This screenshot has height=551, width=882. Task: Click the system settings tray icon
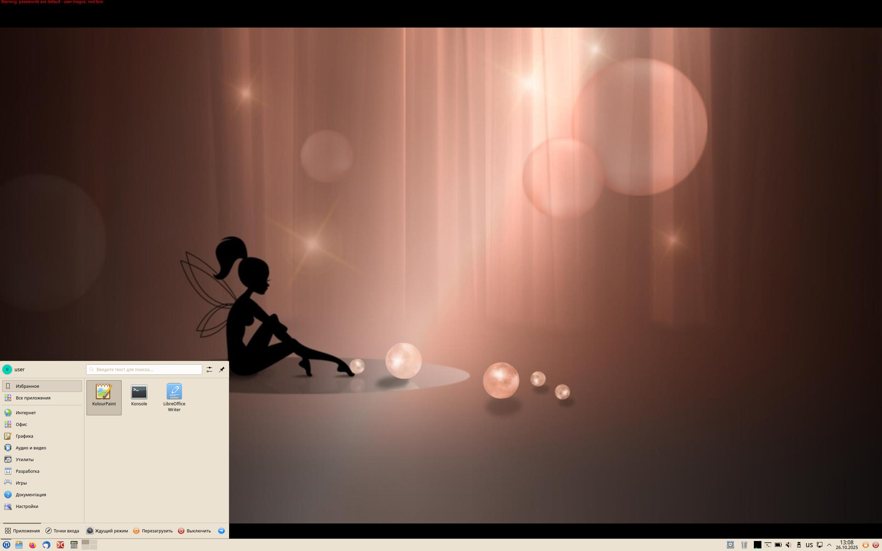pos(730,545)
